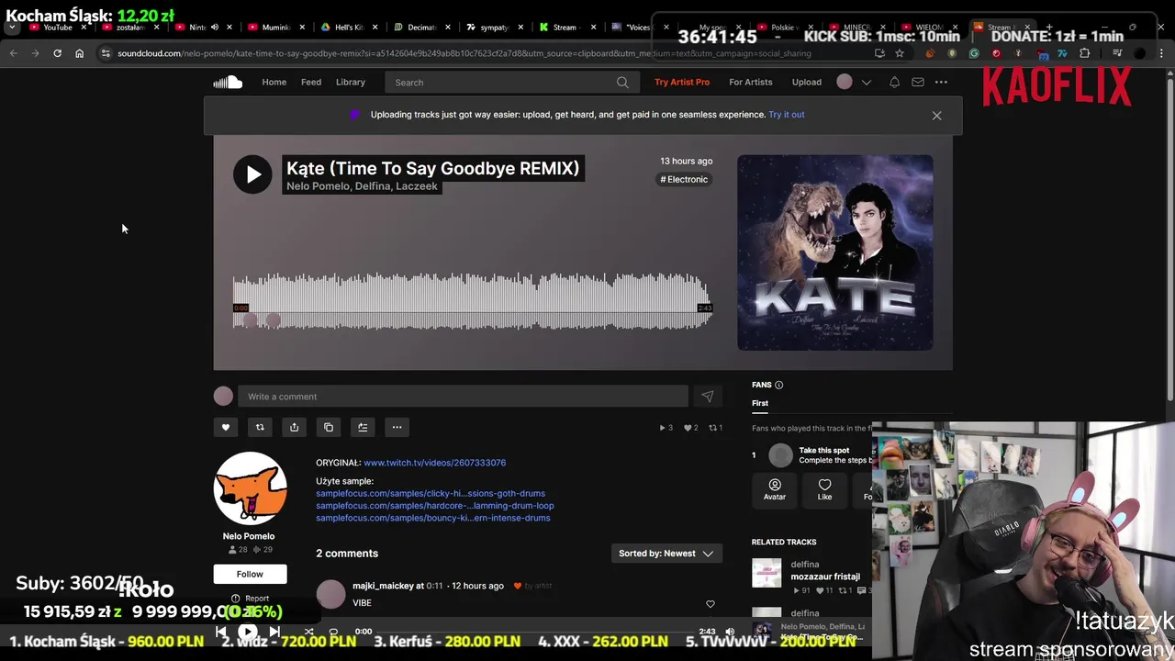Change the 'Sorted by: Newest' dropdown
Viewport: 1175px width, 661px height.
(666, 554)
